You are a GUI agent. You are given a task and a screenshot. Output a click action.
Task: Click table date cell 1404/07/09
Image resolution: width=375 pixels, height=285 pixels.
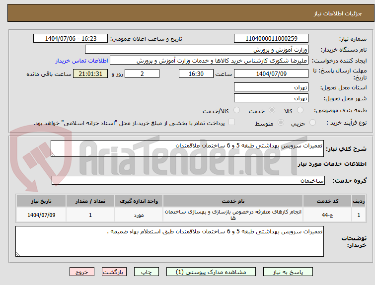[41, 215]
